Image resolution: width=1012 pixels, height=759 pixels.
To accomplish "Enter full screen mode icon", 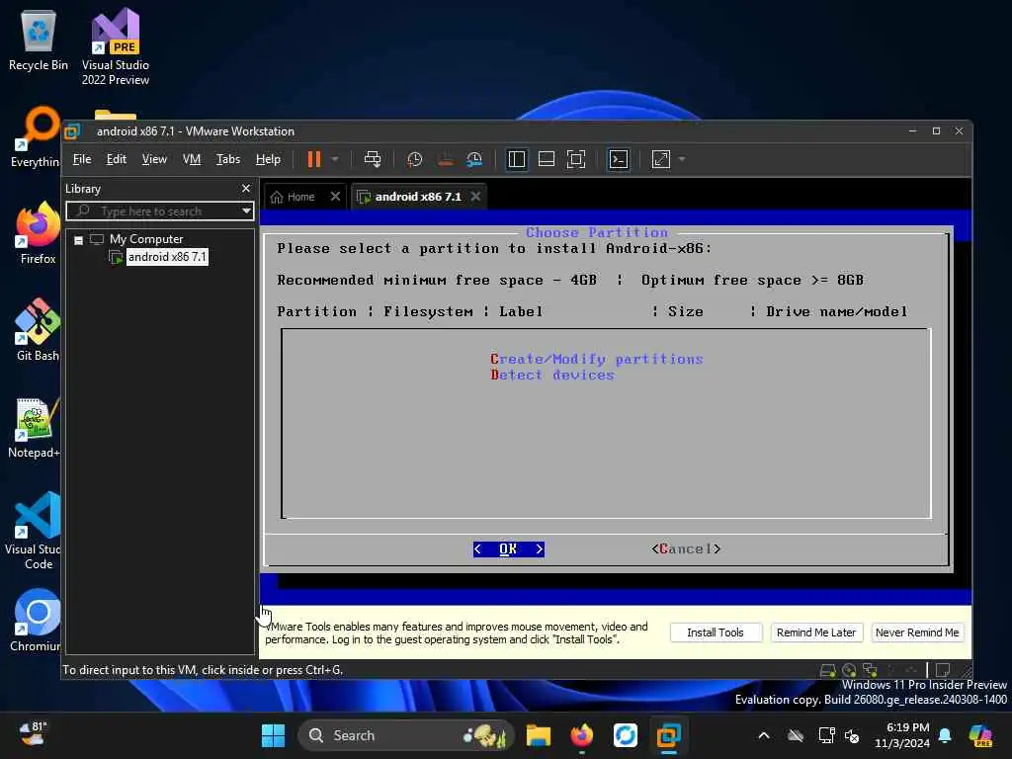I will pos(576,159).
